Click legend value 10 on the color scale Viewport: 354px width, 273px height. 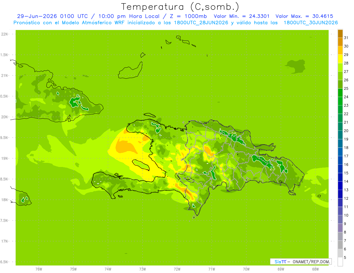346,215
